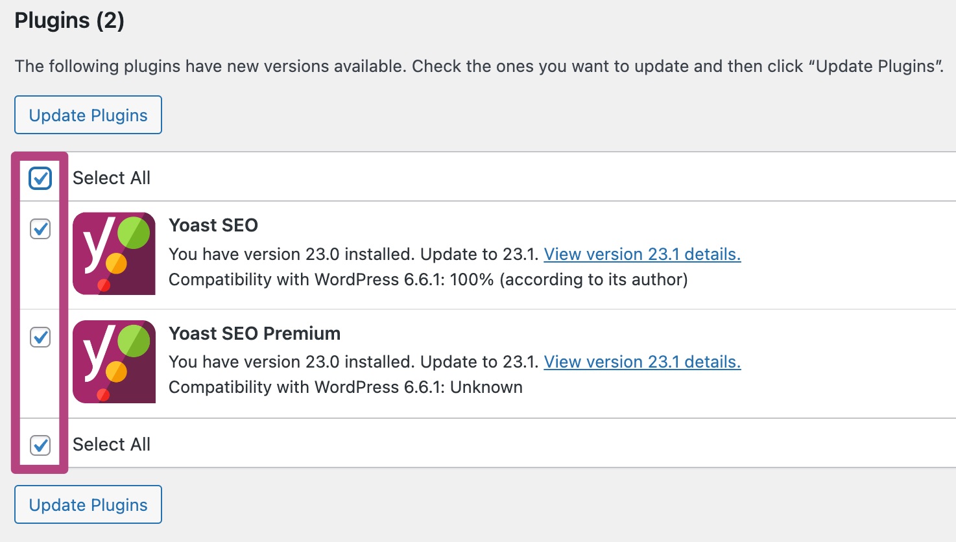This screenshot has height=542, width=956.
Task: Uncheck the Yoast SEO Premium checkbox
Action: pyautogui.click(x=40, y=337)
